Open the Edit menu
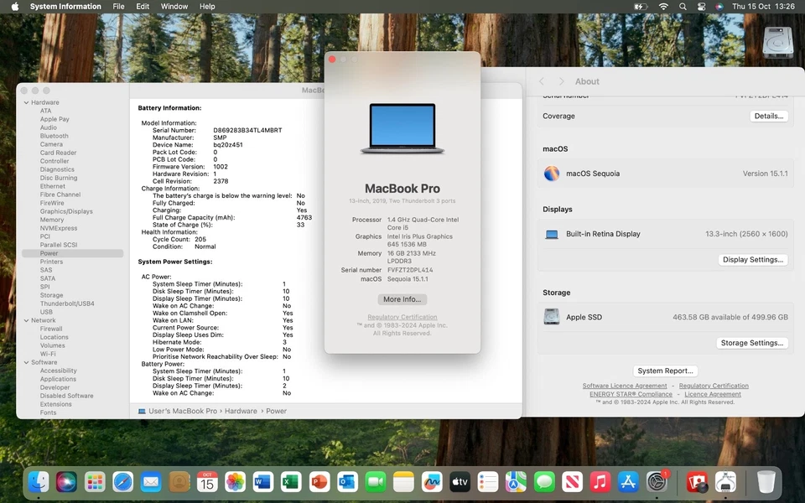 pos(143,6)
